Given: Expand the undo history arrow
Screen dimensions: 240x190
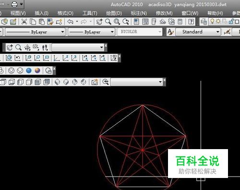Looking at the screenshot, I should [x=77, y=22].
